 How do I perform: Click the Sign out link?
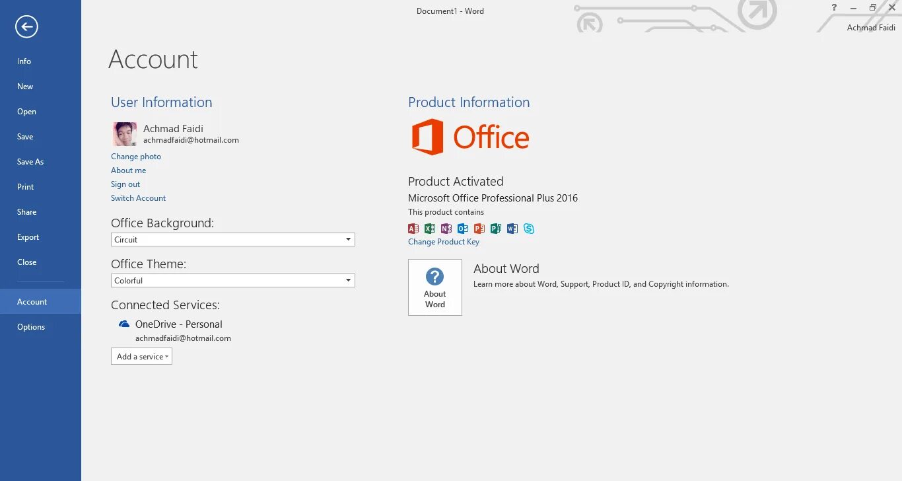pos(125,184)
